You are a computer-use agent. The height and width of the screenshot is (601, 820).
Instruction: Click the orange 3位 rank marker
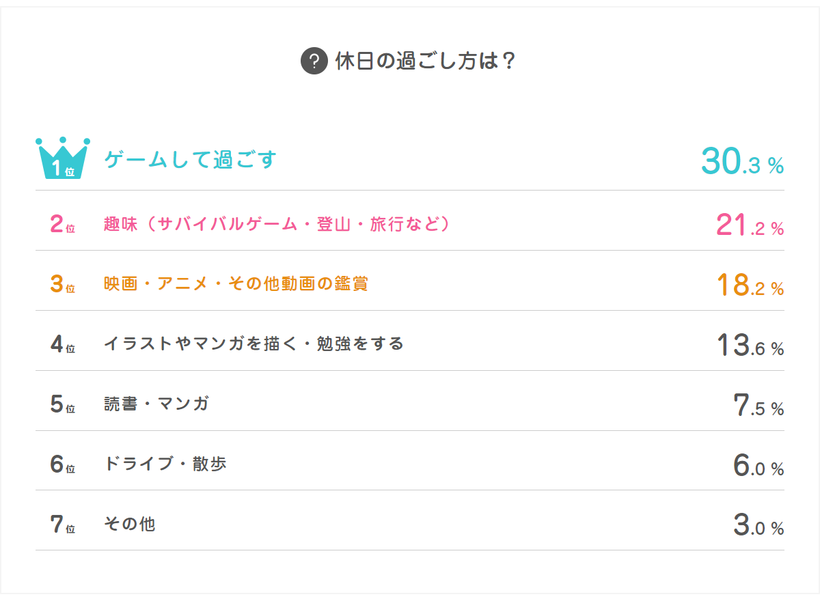point(62,284)
